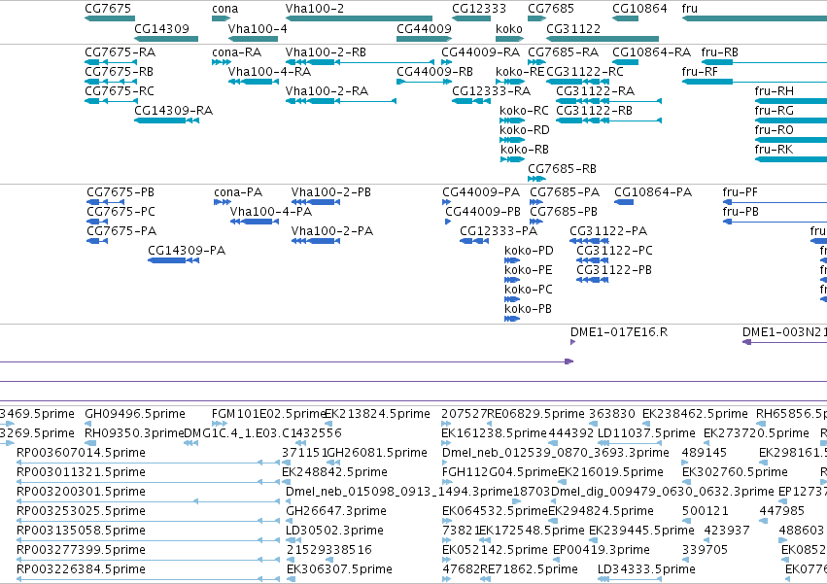Click transcript fru-RF

[x=754, y=82]
